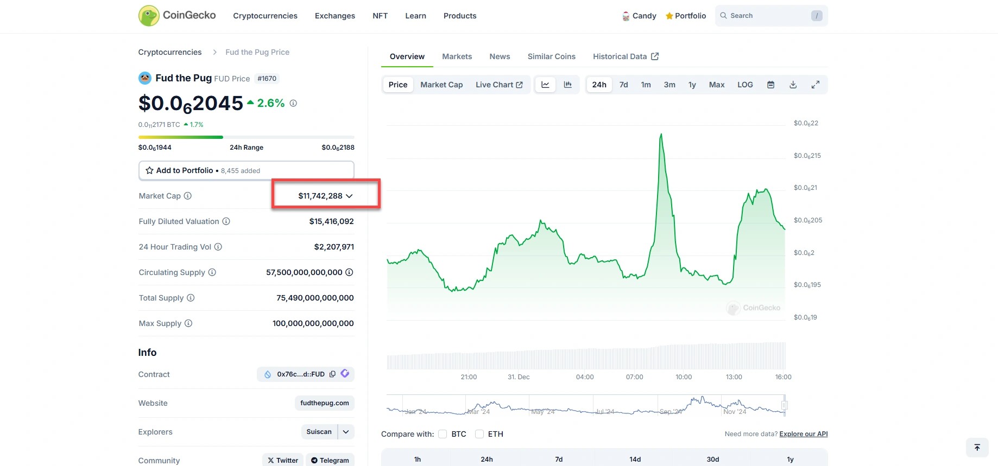Click the scroll-to-top arrow button
The width and height of the screenshot is (998, 466).
[x=977, y=448]
